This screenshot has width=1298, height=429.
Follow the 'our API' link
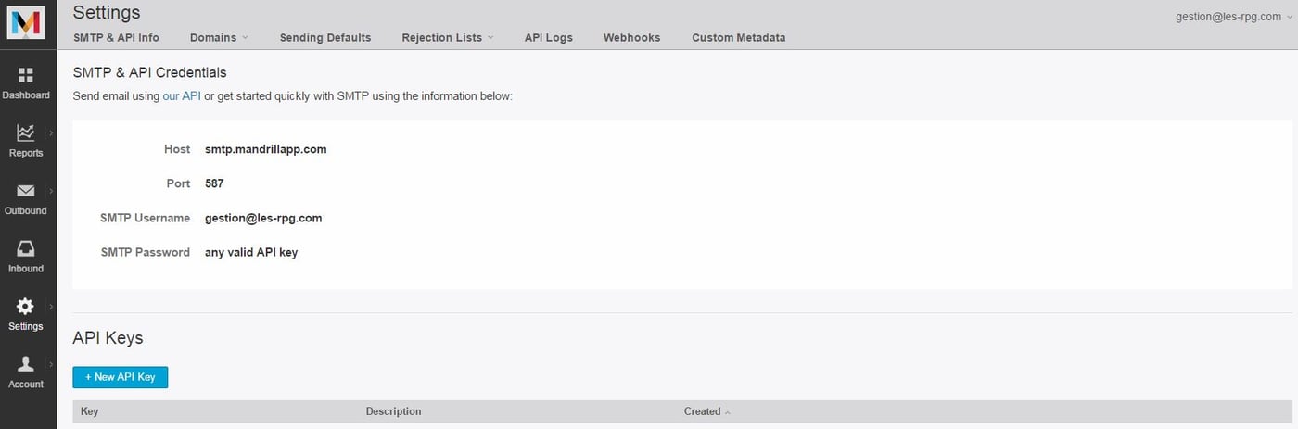click(182, 96)
